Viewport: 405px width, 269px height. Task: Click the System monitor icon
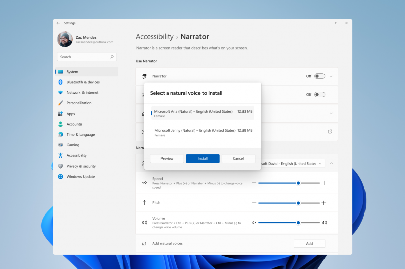pyautogui.click(x=60, y=72)
